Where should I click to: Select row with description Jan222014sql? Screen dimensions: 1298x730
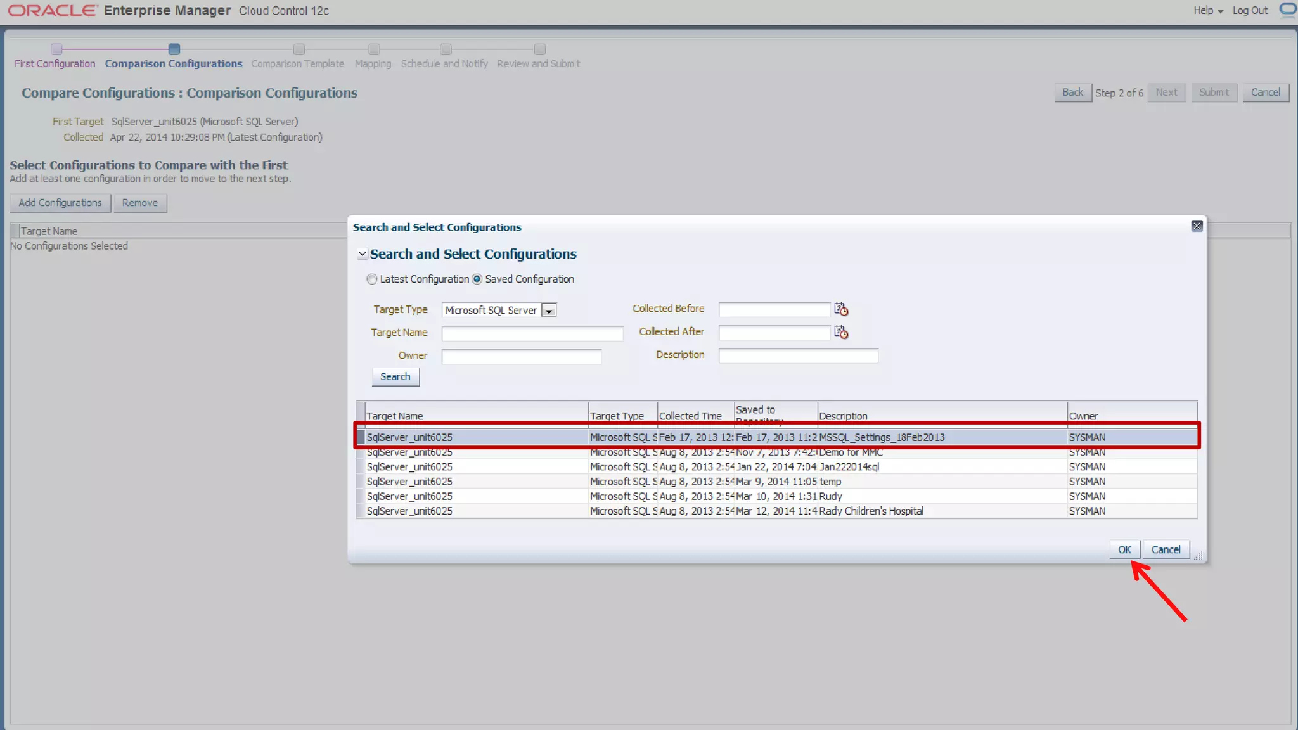776,467
